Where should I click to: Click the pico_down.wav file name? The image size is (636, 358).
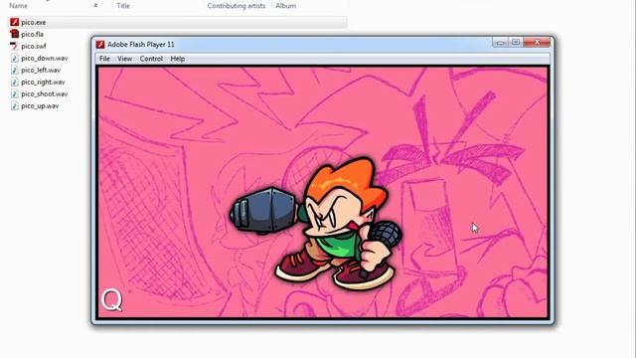coord(44,58)
